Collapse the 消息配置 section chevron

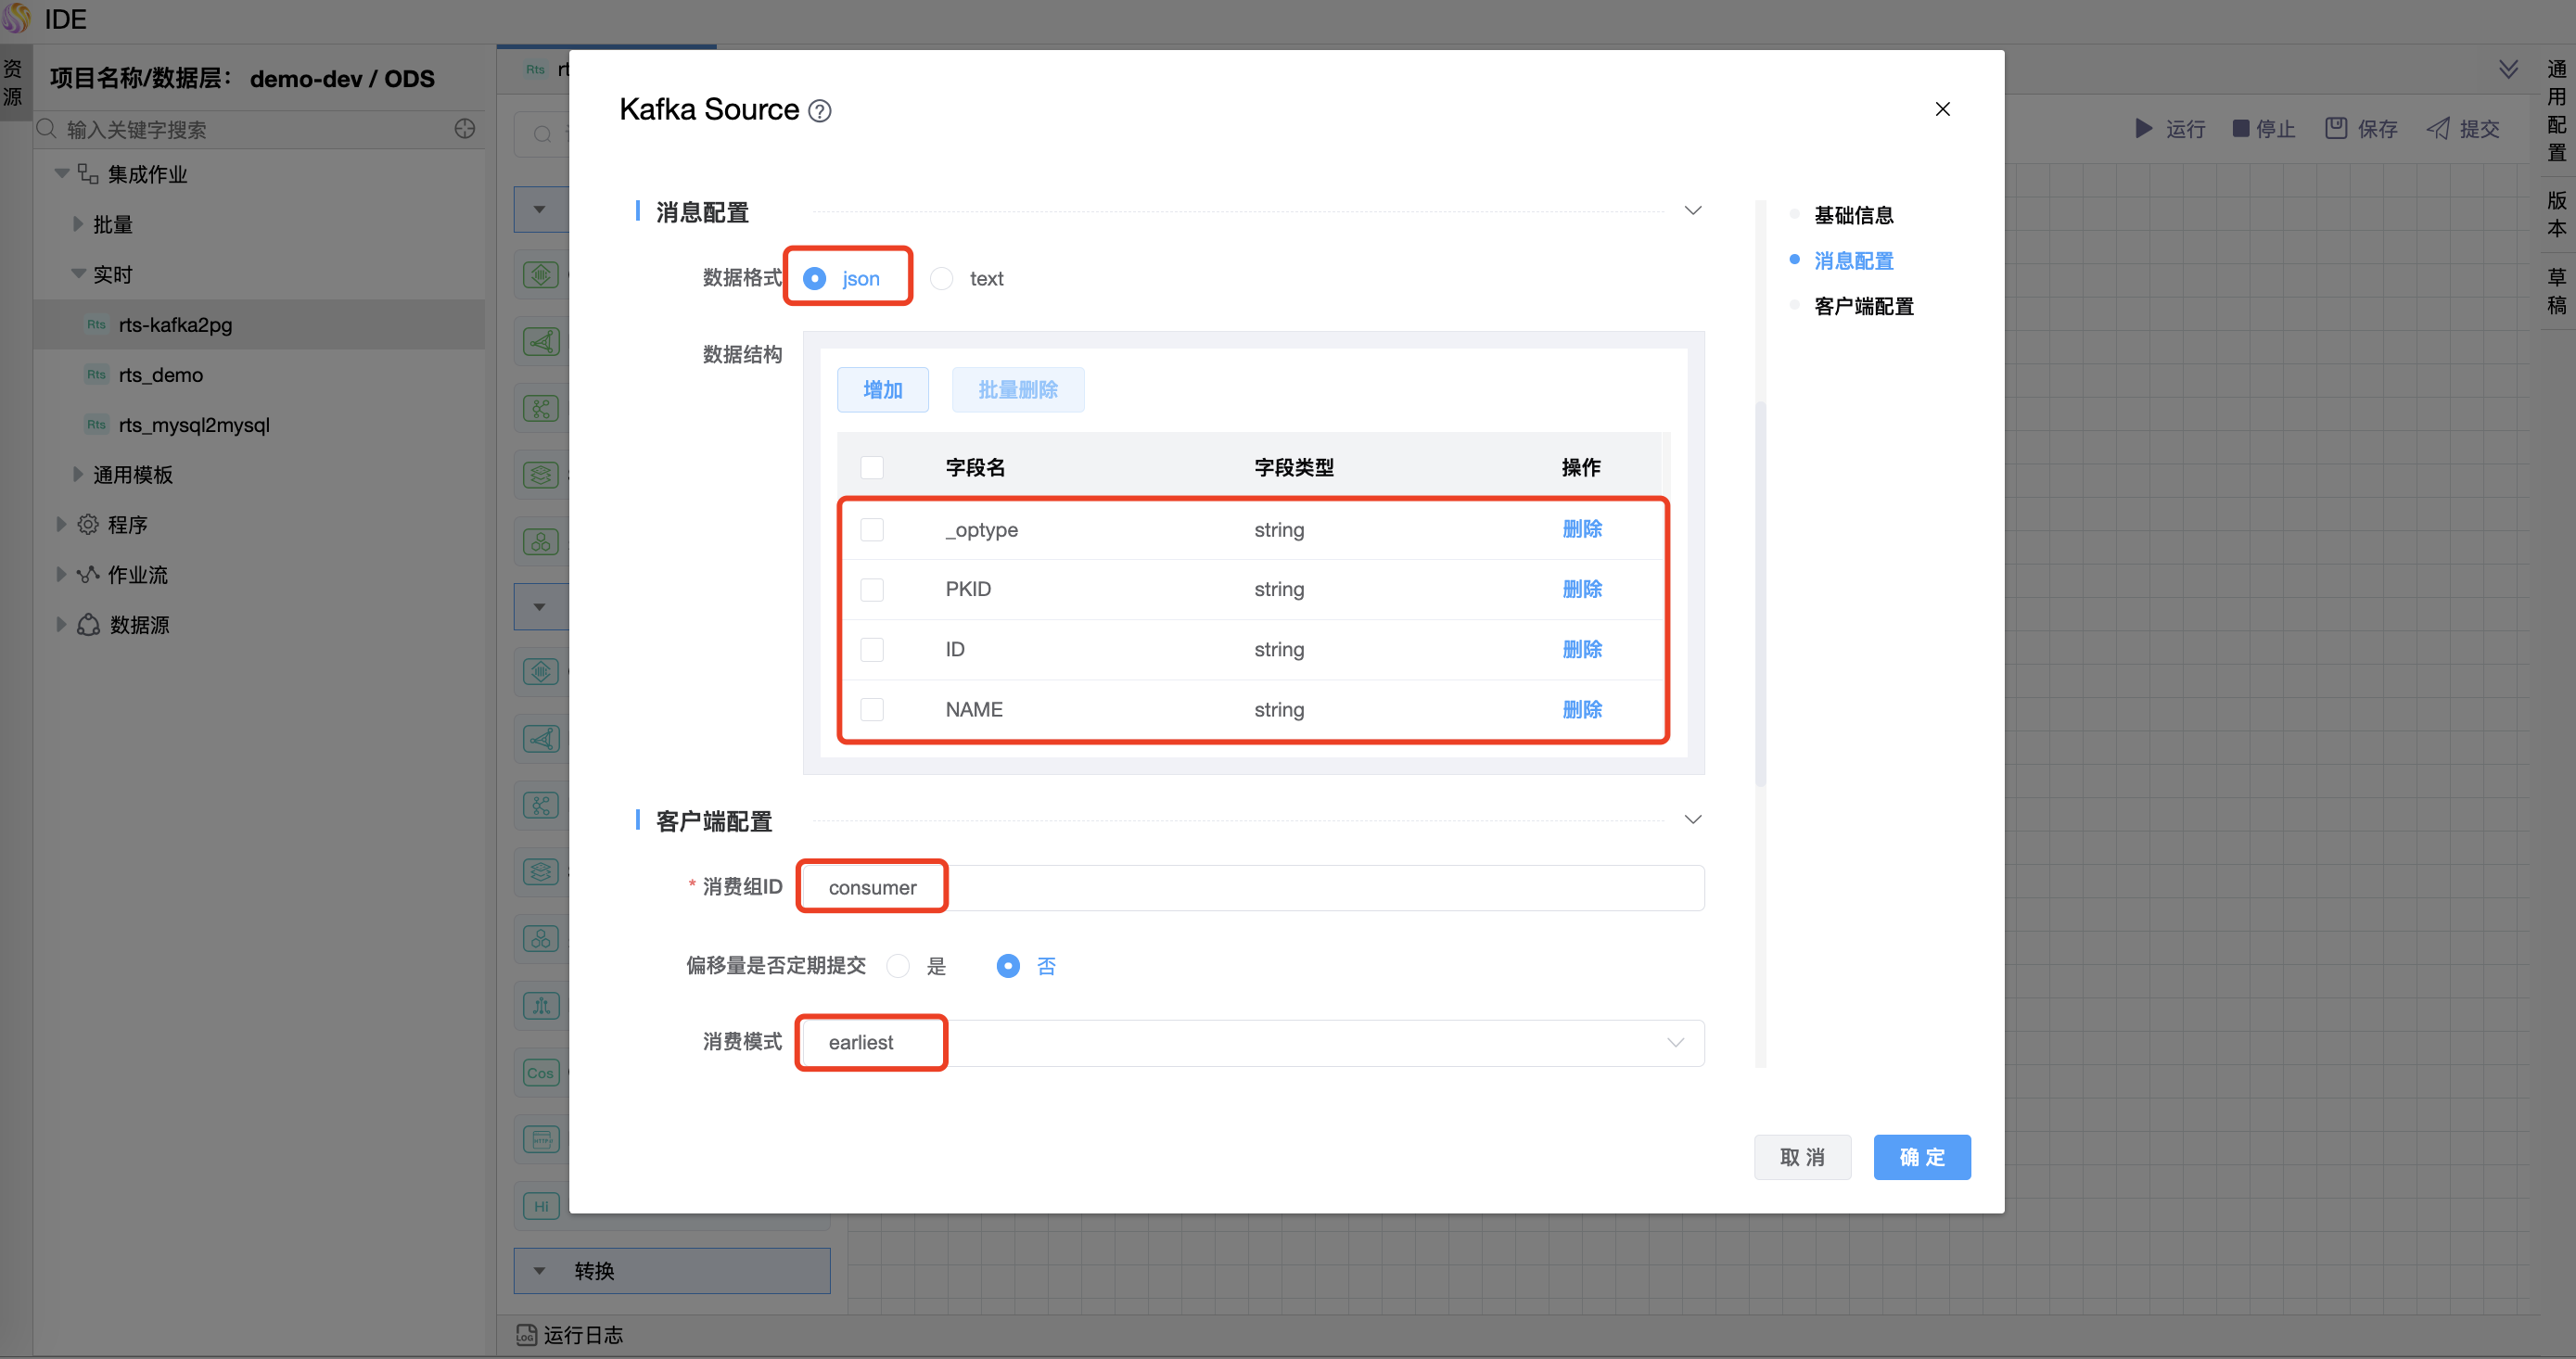tap(1692, 211)
